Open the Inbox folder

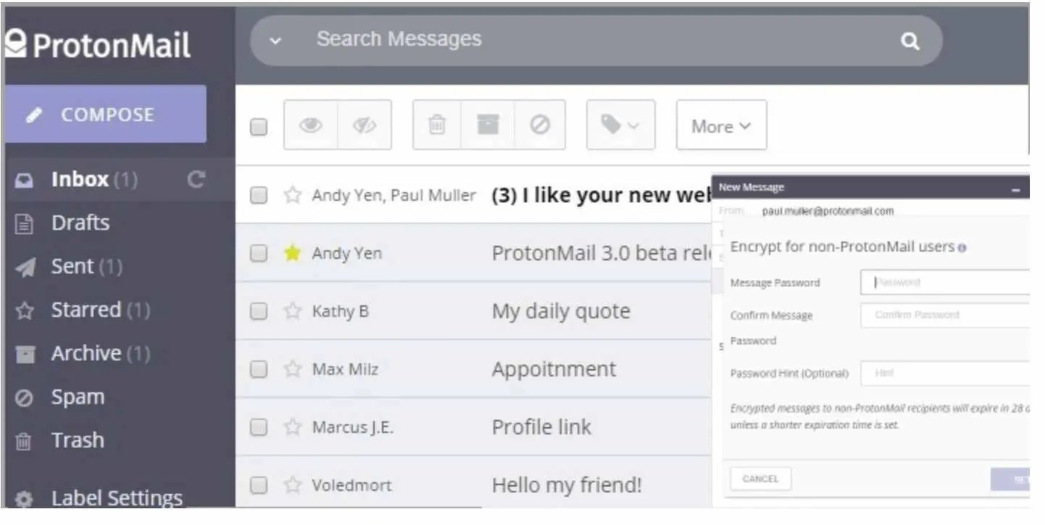[80, 179]
